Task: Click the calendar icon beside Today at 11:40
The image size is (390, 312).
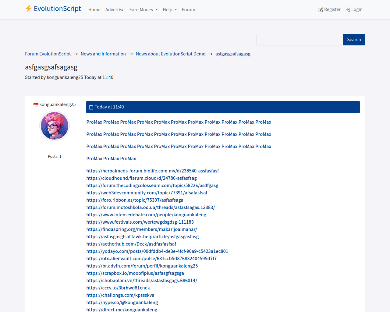Action: (x=91, y=107)
